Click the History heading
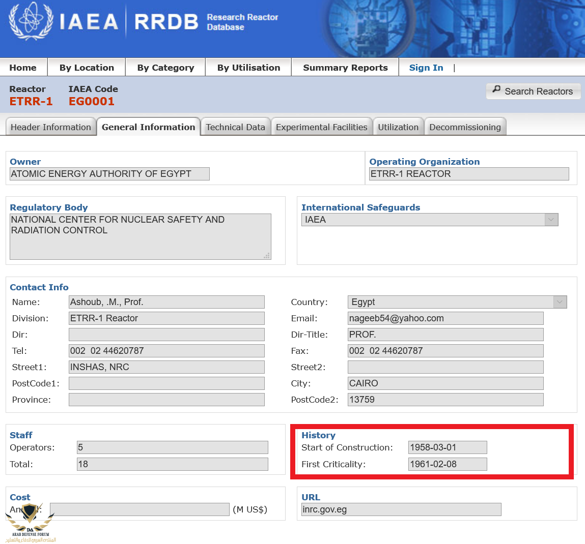The width and height of the screenshot is (585, 544). click(x=318, y=435)
